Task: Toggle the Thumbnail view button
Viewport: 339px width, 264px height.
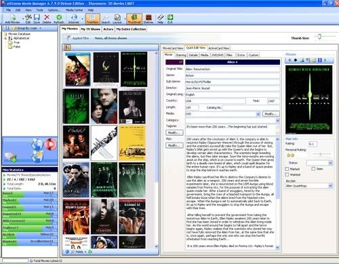Action: pos(134,19)
